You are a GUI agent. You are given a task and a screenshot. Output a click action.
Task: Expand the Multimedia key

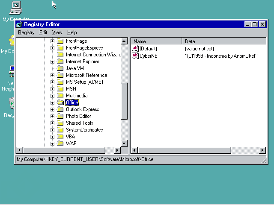click(52, 96)
